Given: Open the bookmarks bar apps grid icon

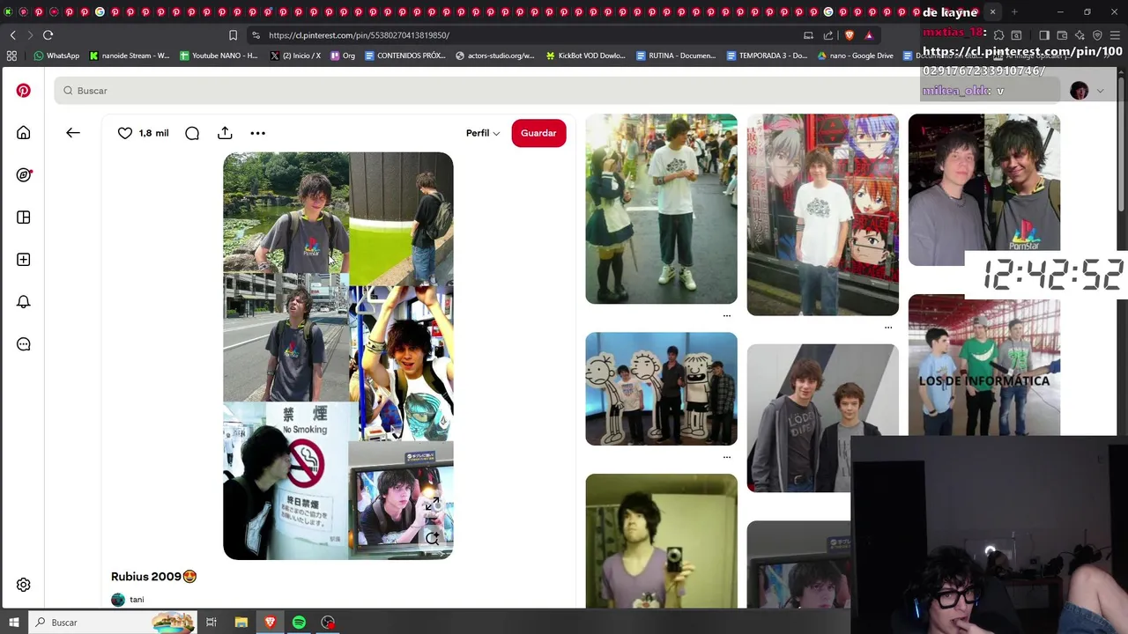Looking at the screenshot, I should pyautogui.click(x=11, y=55).
